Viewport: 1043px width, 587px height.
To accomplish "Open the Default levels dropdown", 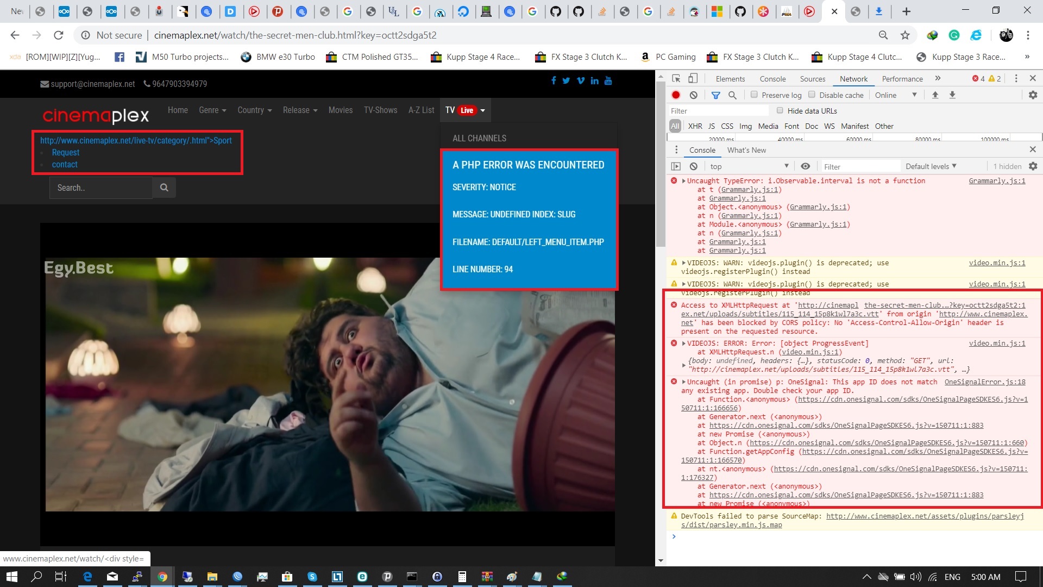I will (931, 166).
